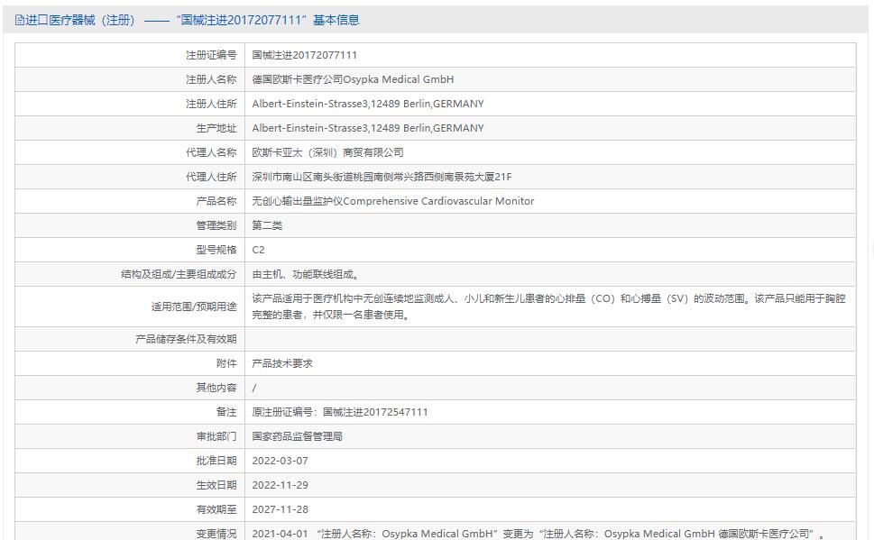The width and height of the screenshot is (874, 540).
Task: Click the document icon in the page header
Action: (x=20, y=21)
